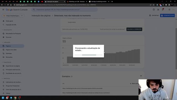Image resolution: width=177 pixels, height=100 pixels.
Task: Click the info icon next to Exemplos
Action: (x=72, y=77)
